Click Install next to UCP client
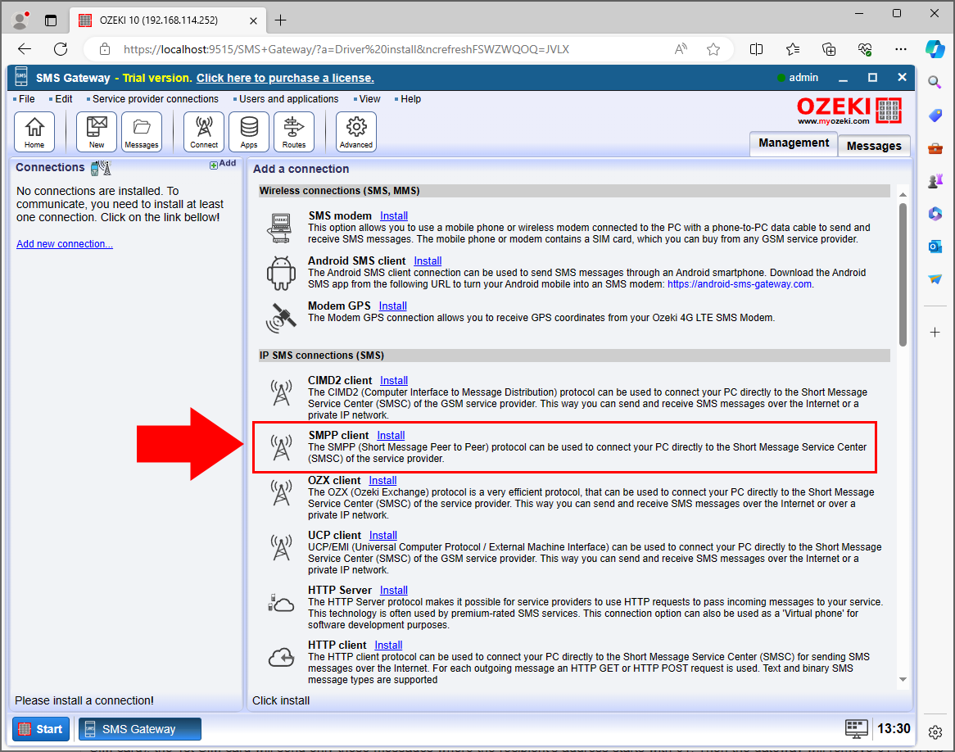Viewport: 955px width, 752px height. click(x=383, y=535)
